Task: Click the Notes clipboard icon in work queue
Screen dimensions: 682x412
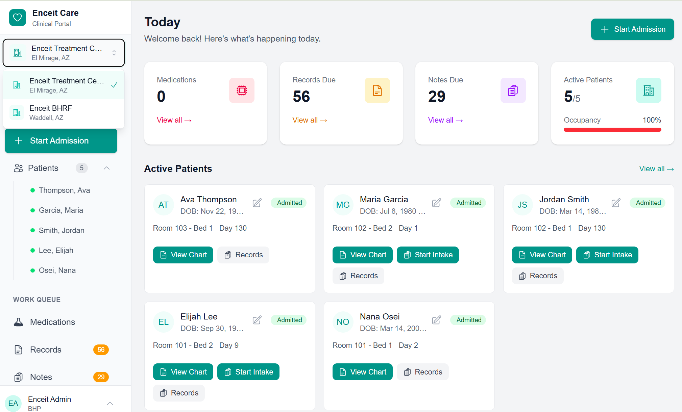Action: point(19,377)
